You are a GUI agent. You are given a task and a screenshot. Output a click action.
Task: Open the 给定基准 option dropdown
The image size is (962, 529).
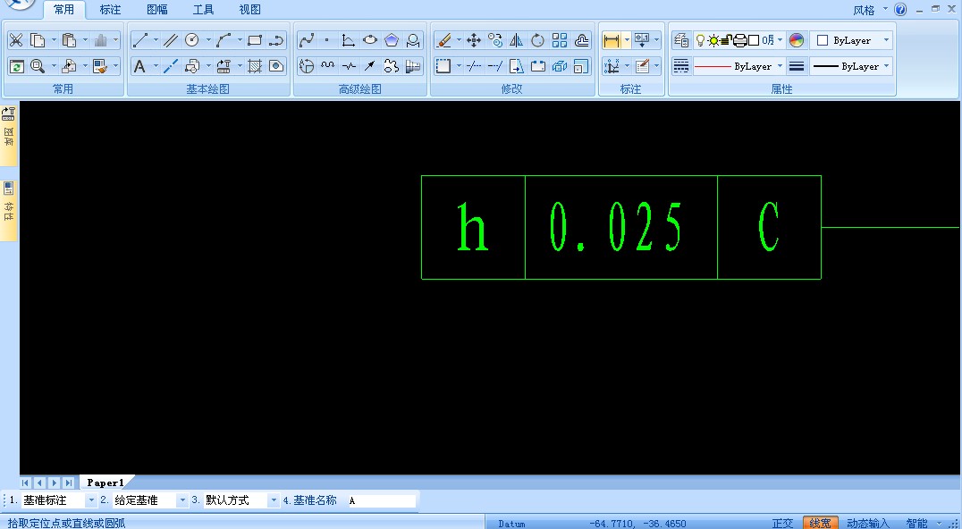[182, 500]
